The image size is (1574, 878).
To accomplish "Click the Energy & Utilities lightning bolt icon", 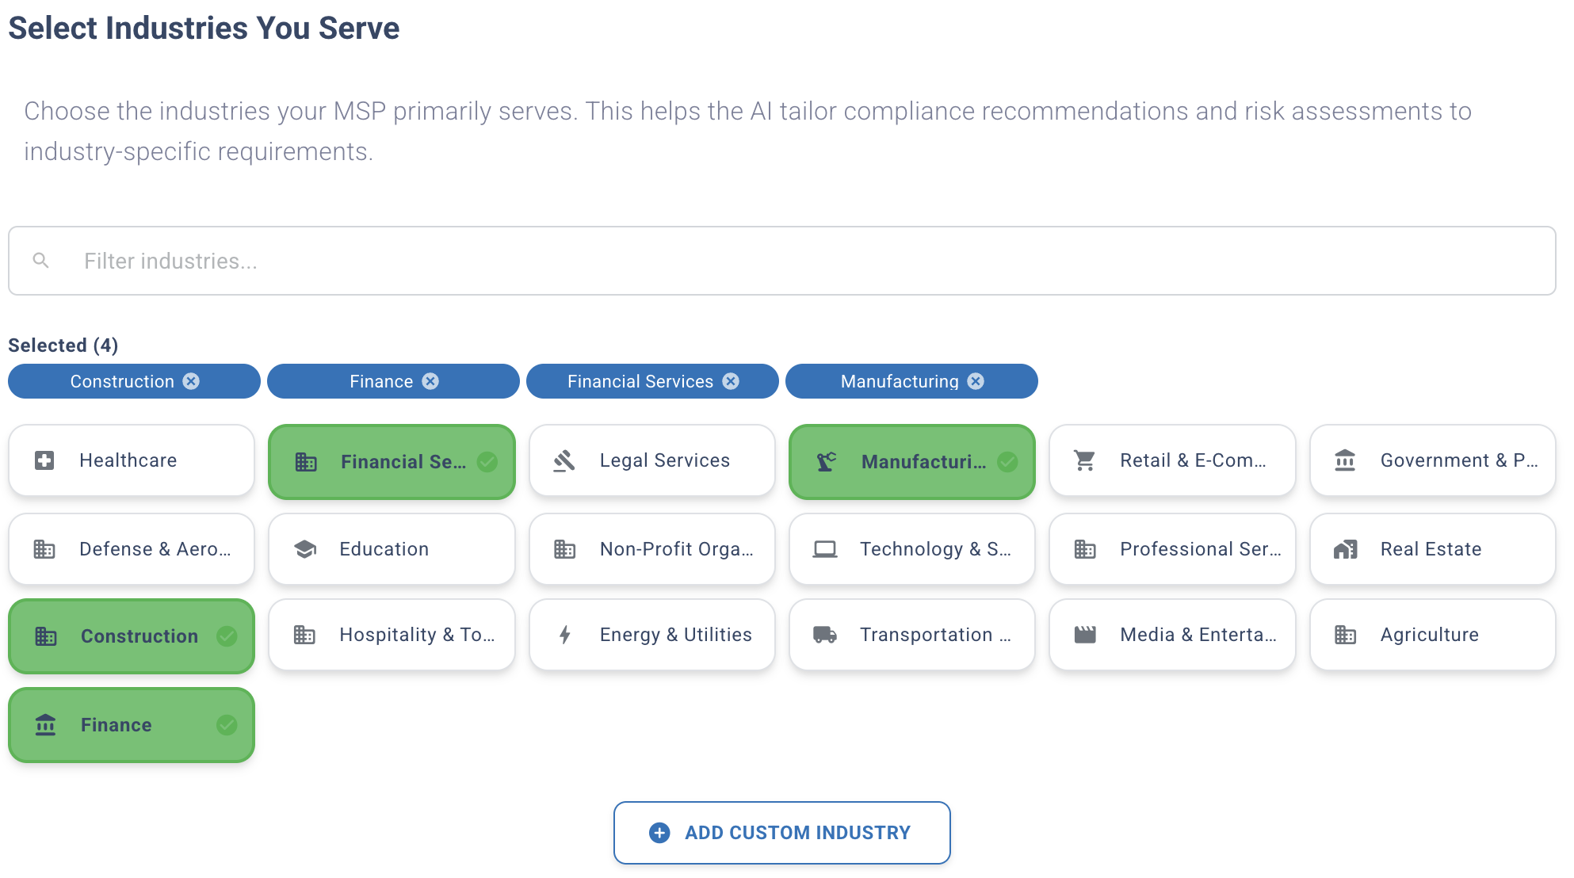I will (x=564, y=634).
